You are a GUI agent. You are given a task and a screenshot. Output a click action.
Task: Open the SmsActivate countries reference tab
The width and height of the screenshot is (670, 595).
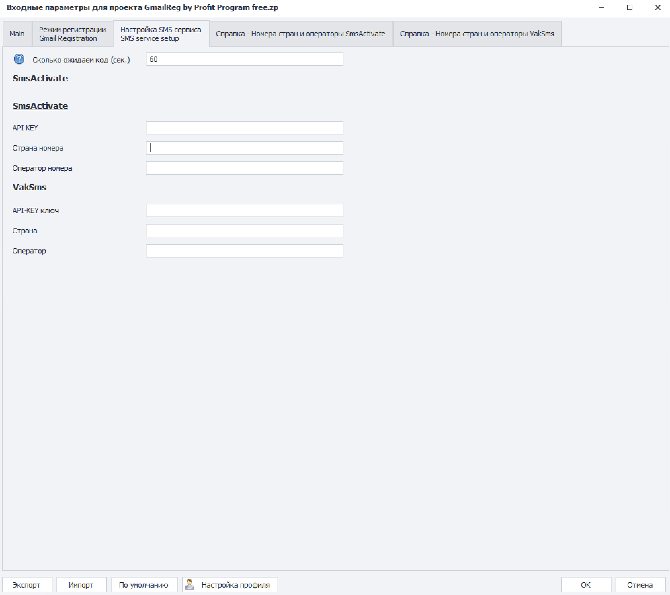pos(300,34)
